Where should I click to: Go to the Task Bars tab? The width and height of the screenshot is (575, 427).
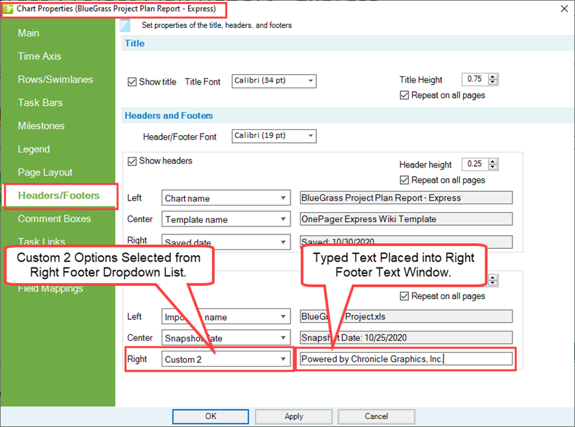40,103
